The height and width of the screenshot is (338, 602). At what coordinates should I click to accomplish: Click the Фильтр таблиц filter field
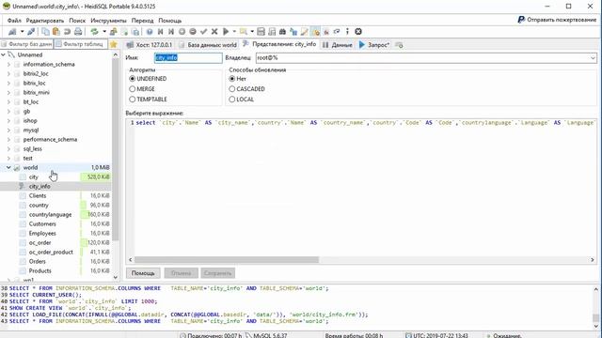point(81,44)
